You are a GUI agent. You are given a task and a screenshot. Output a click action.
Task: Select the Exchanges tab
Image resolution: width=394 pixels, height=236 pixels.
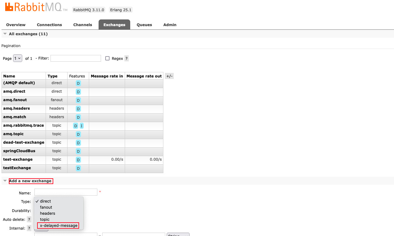click(x=114, y=25)
